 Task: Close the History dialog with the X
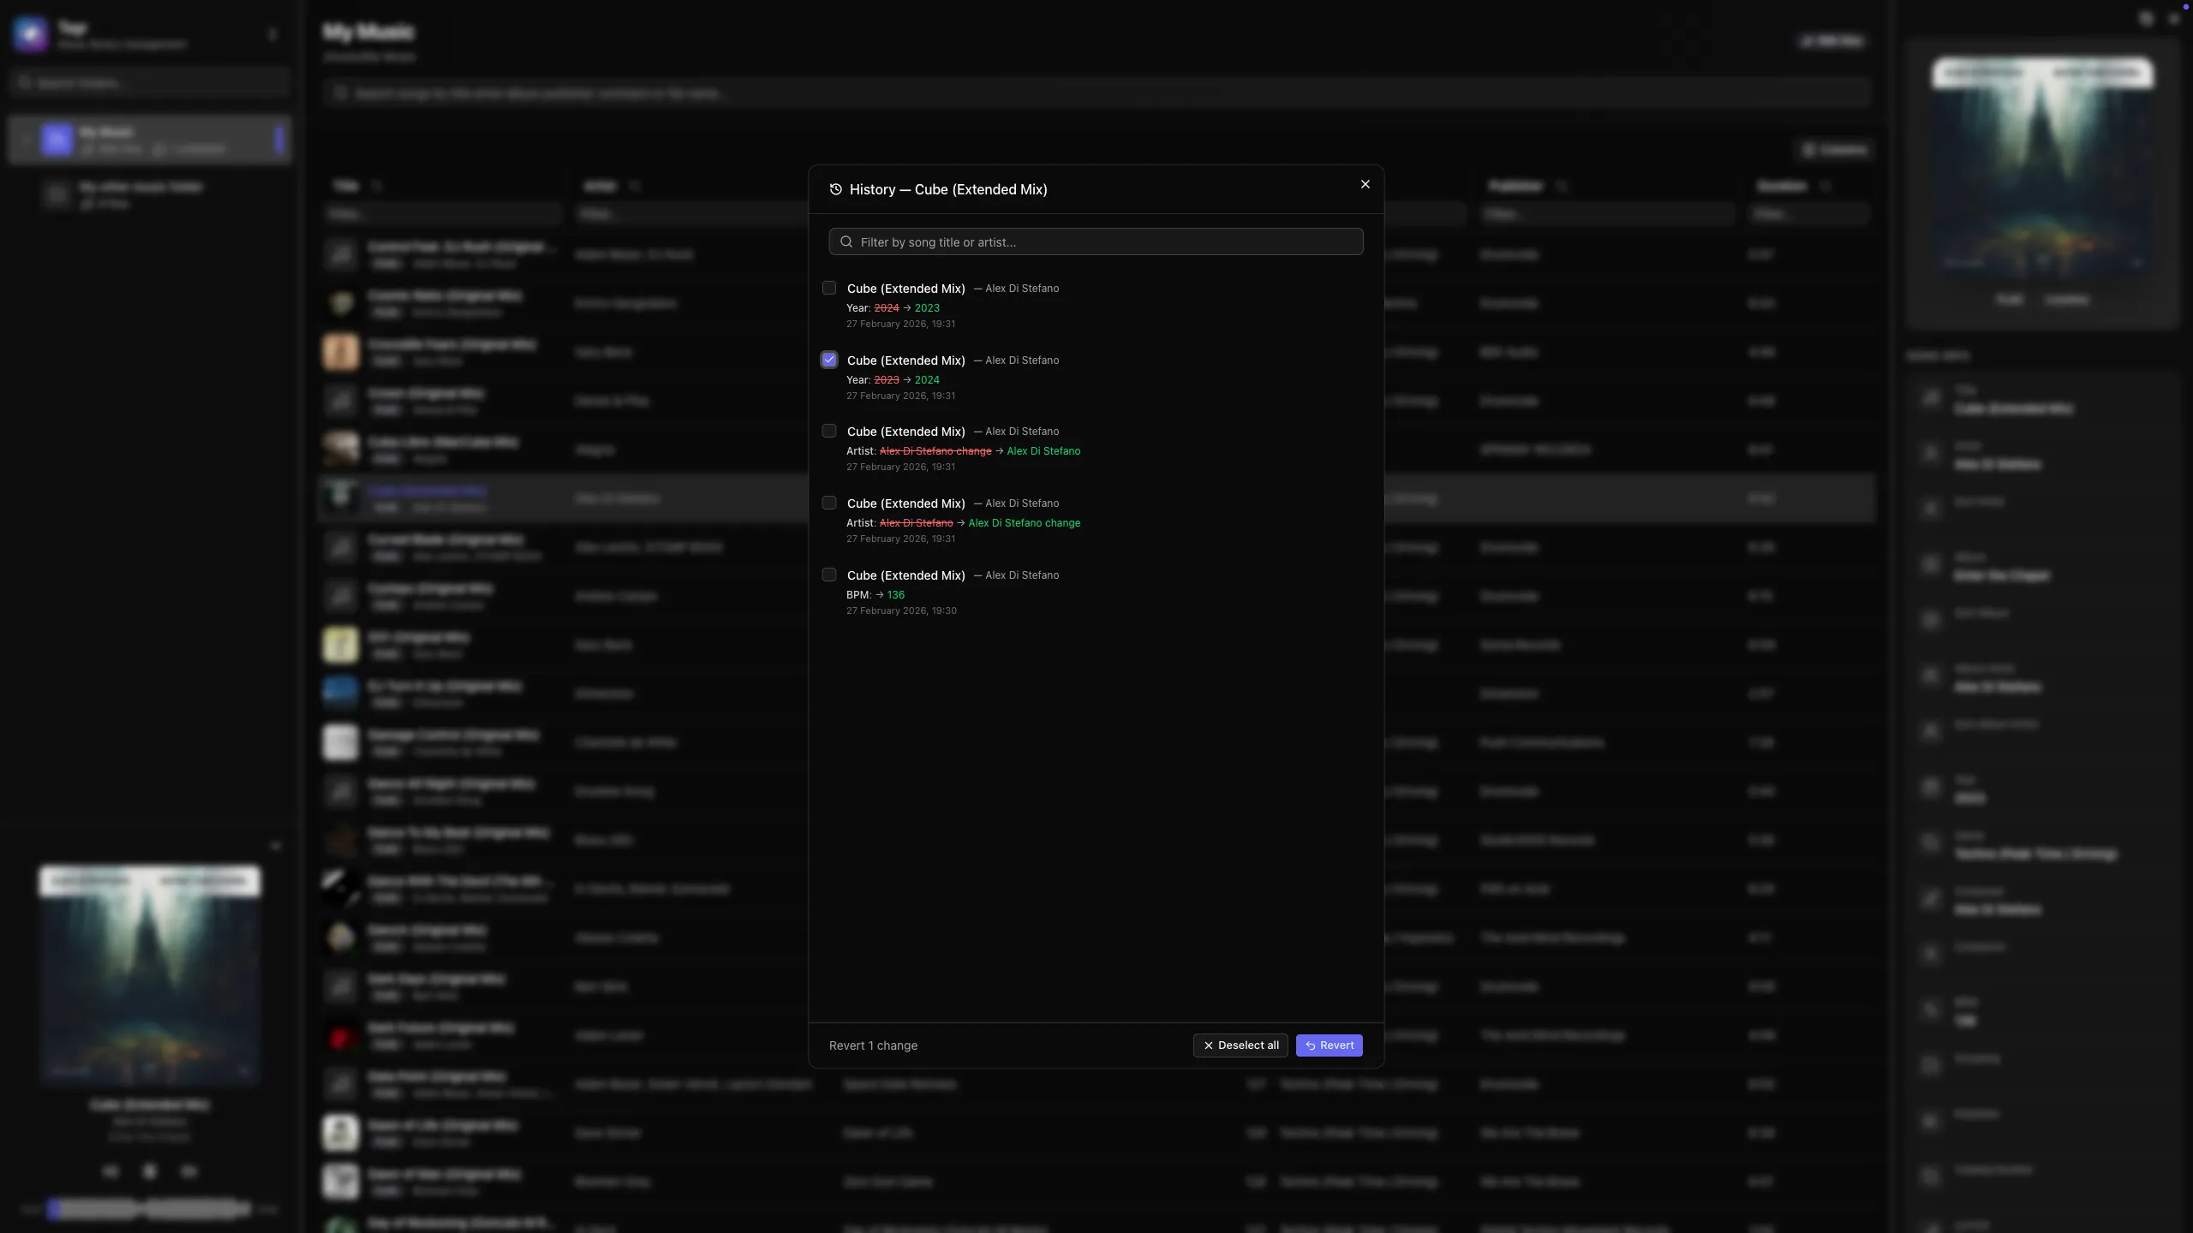[1365, 184]
